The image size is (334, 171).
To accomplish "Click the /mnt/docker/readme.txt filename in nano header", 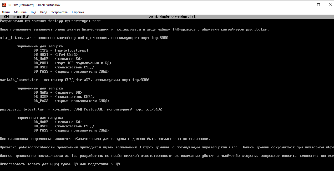I will (x=172, y=17).
